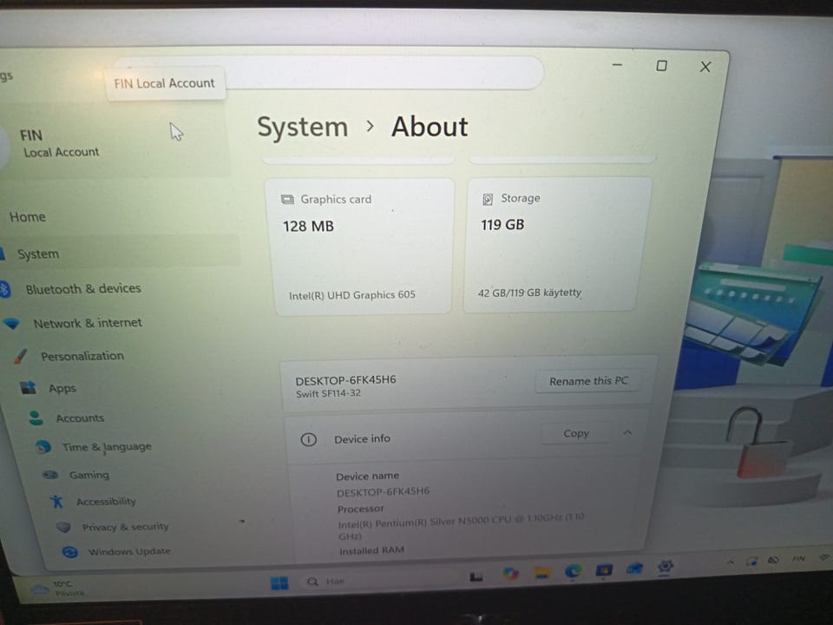This screenshot has height=625, width=833.
Task: Click the "Device name" label
Action: tap(367, 477)
